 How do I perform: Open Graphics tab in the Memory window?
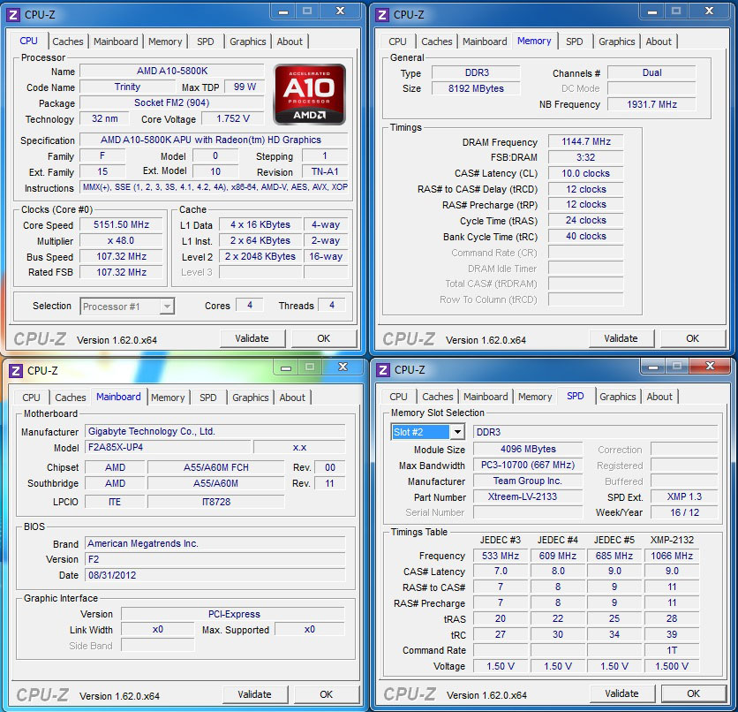616,42
